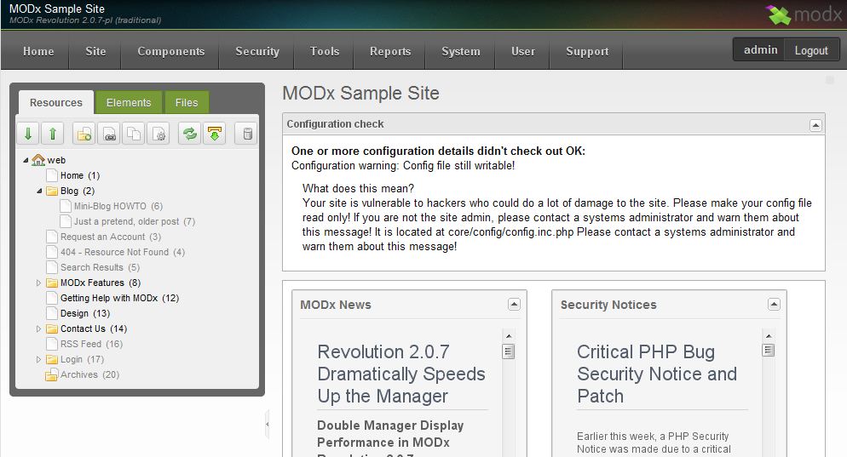Viewport: 847px width, 457px height.
Task: Click the MODx Features folder icon
Action: 52,283
